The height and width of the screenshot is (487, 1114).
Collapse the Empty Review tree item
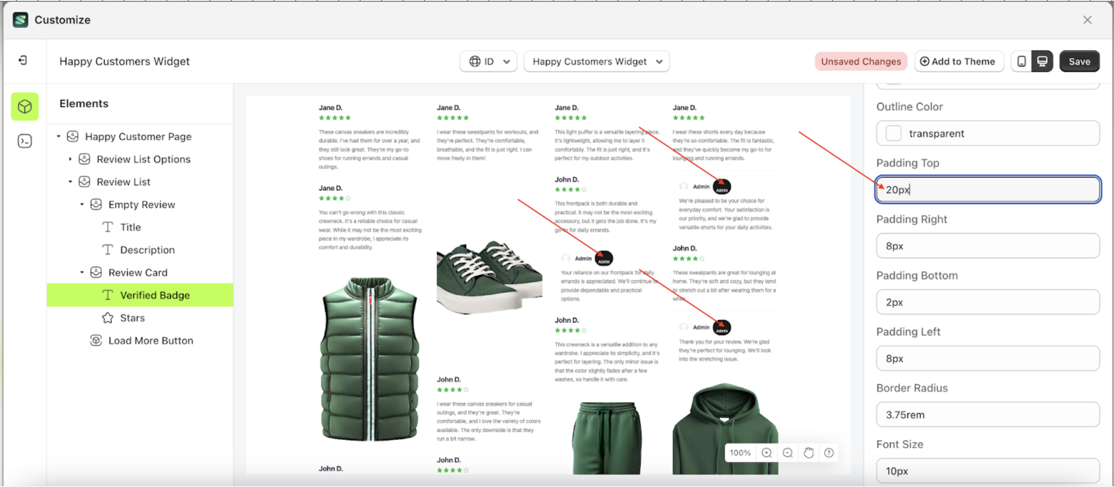click(82, 204)
